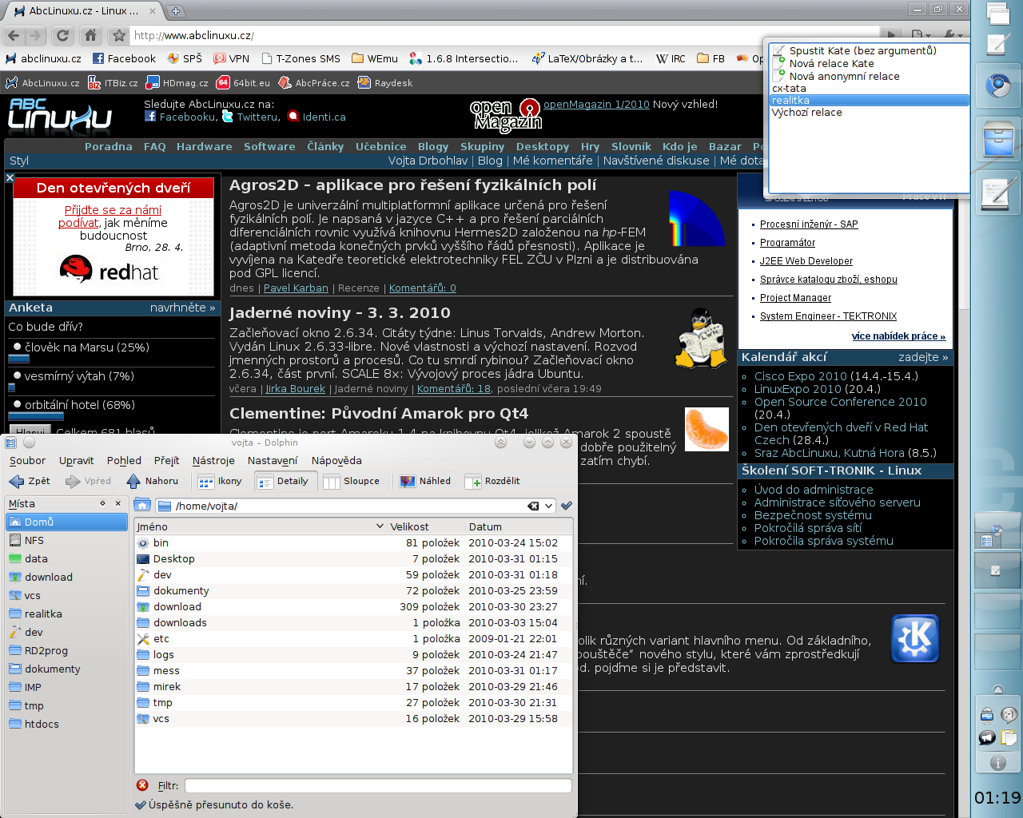Sort Dolphin files by Velikost column

coord(409,526)
